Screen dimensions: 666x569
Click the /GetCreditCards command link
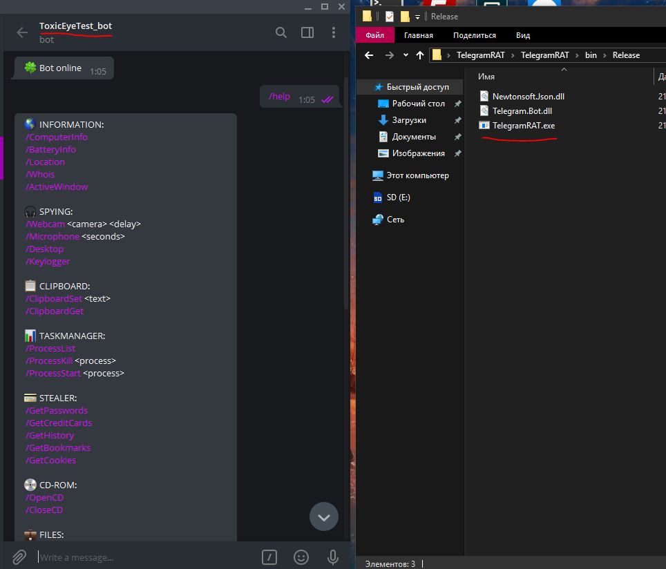click(59, 423)
